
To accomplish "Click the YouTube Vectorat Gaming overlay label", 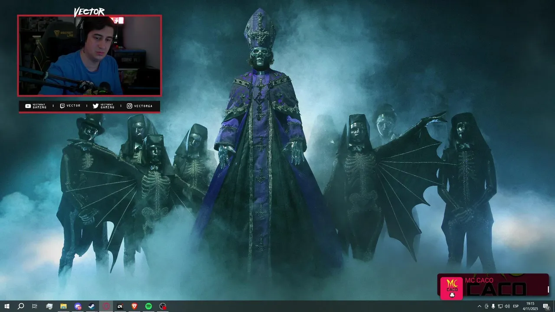I will point(36,106).
